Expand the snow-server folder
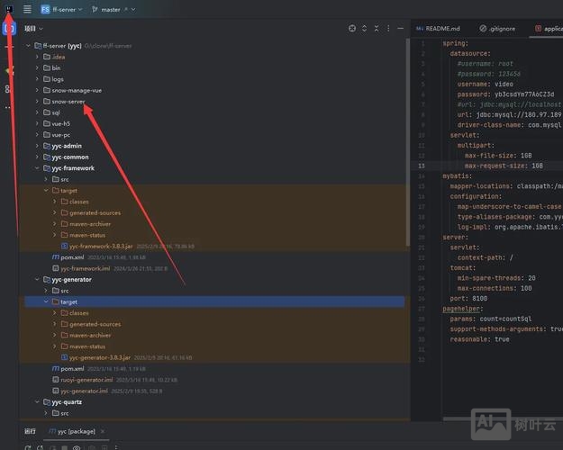563x450 pixels. 37,102
